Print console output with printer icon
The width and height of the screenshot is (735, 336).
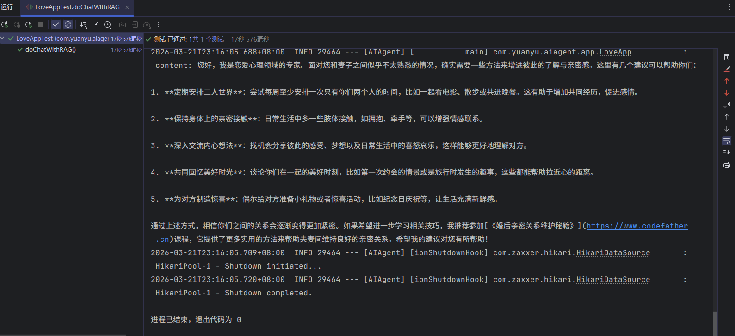point(727,165)
